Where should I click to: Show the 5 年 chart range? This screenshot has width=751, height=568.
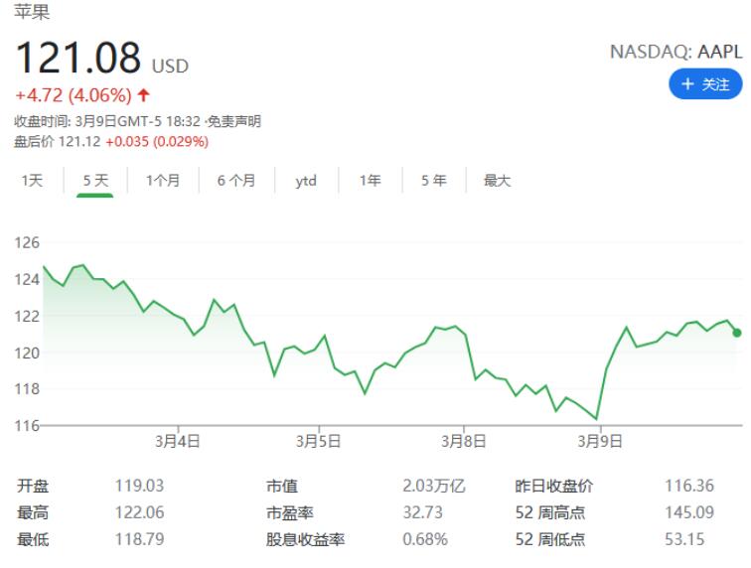tap(434, 181)
